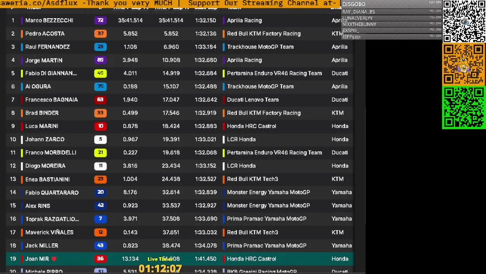Click rider name Brad BINDER
This screenshot has width=486, height=274.
[42, 113]
